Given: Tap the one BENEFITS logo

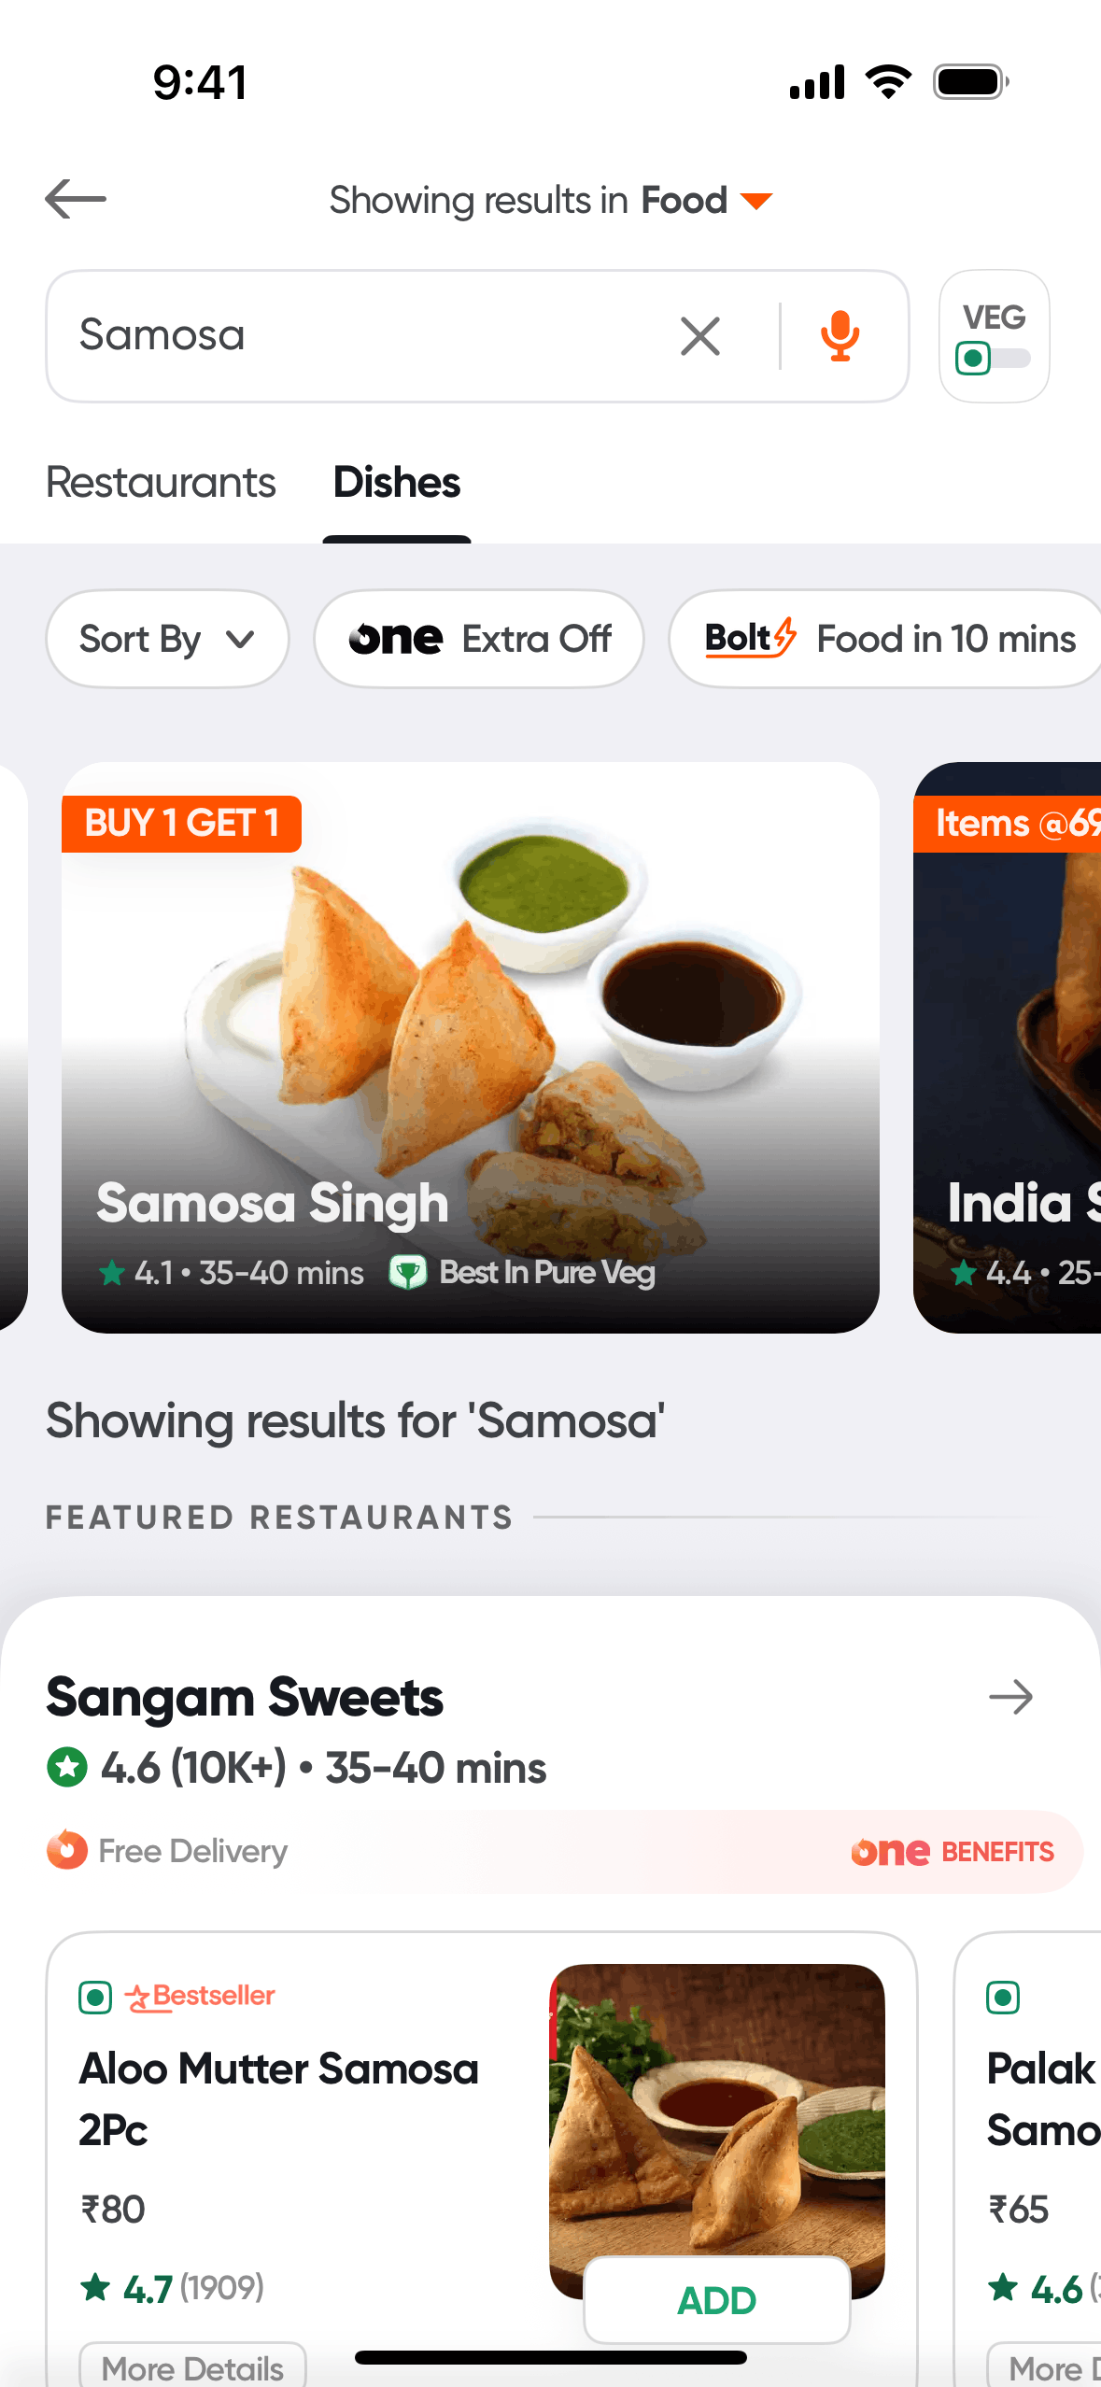Looking at the screenshot, I should 952,1852.
